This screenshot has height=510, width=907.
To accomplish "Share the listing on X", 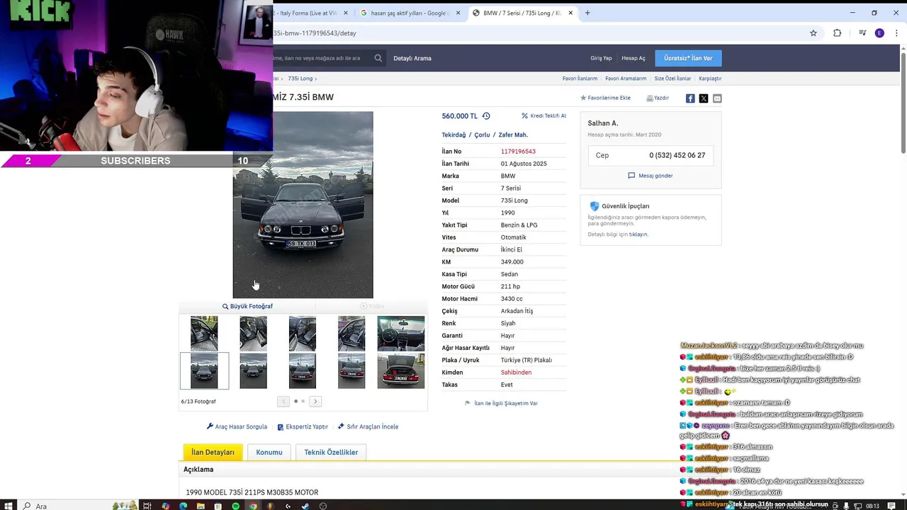I will coord(704,98).
